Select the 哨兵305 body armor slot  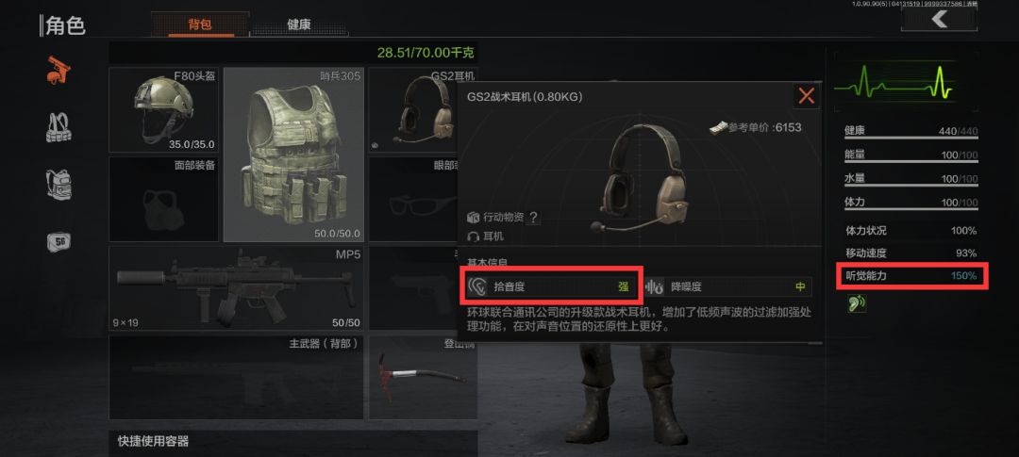coord(293,155)
